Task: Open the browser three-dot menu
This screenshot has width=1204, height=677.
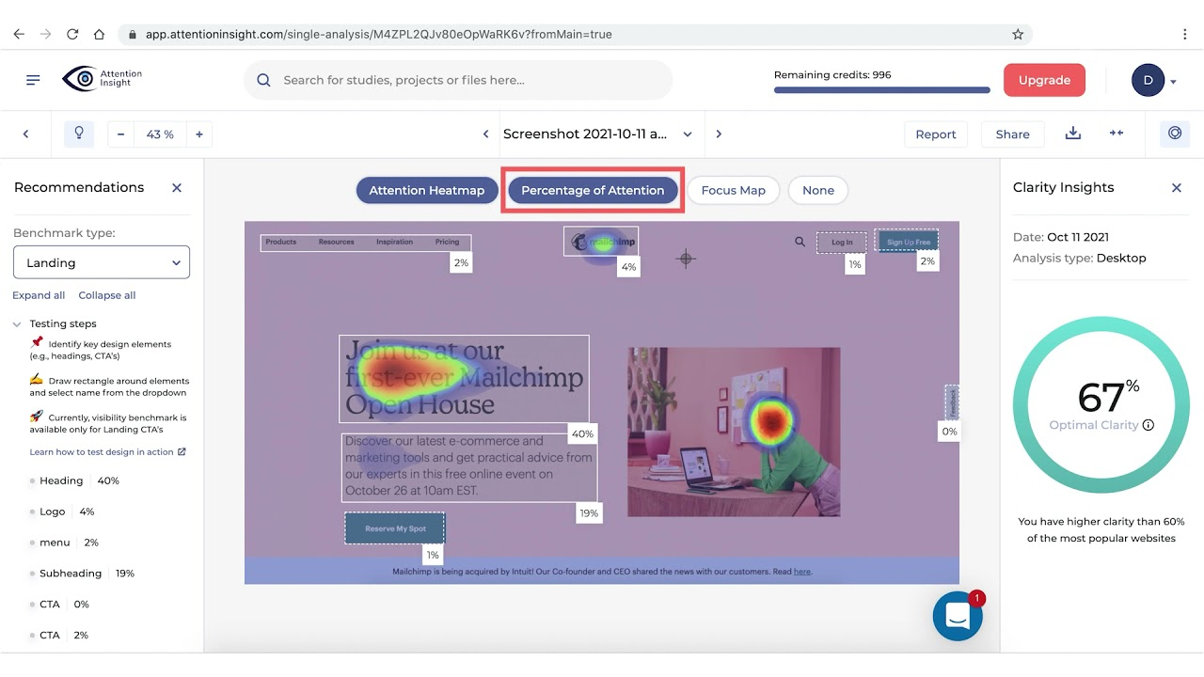Action: click(x=1184, y=34)
